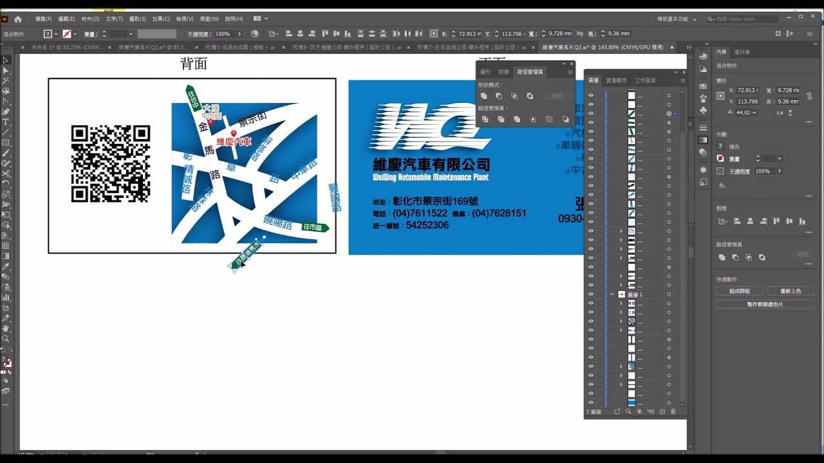Viewport: 824px width, 463px height.
Task: Select the Hand tool
Action: tap(6, 328)
